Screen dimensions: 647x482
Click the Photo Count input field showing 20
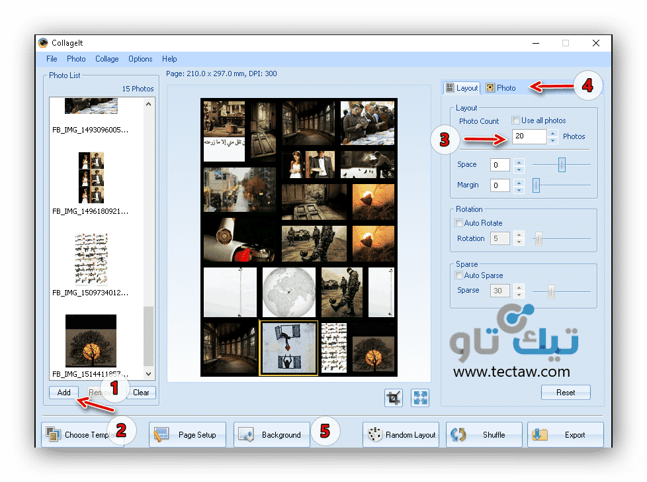(529, 136)
